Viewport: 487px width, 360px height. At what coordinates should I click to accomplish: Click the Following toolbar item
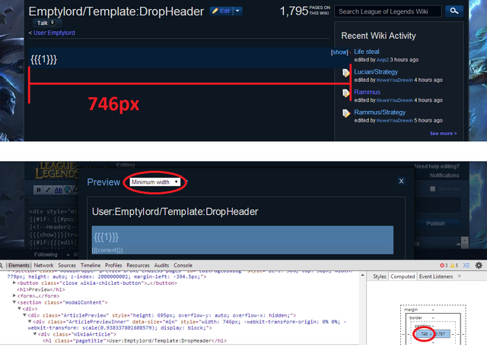[46, 254]
